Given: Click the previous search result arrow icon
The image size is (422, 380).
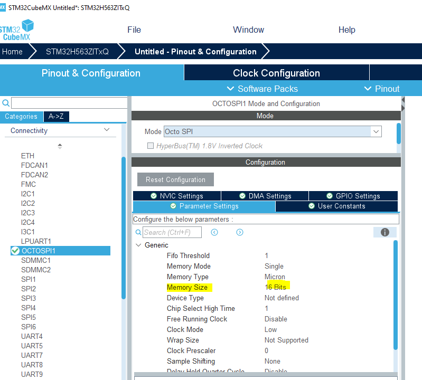Looking at the screenshot, I should [214, 232].
